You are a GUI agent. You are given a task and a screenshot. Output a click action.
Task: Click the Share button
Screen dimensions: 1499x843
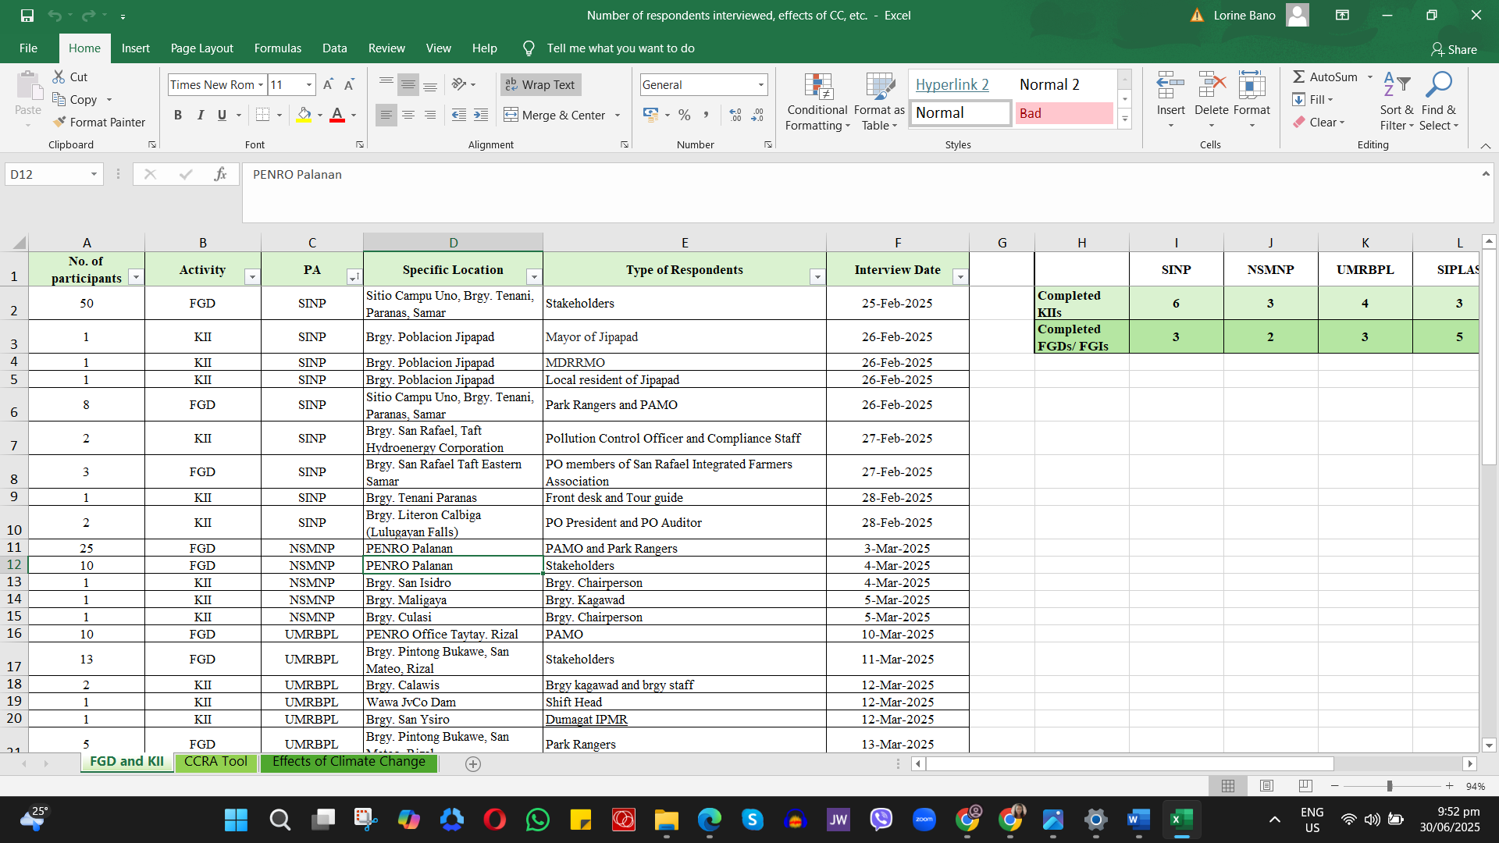[1454, 49]
